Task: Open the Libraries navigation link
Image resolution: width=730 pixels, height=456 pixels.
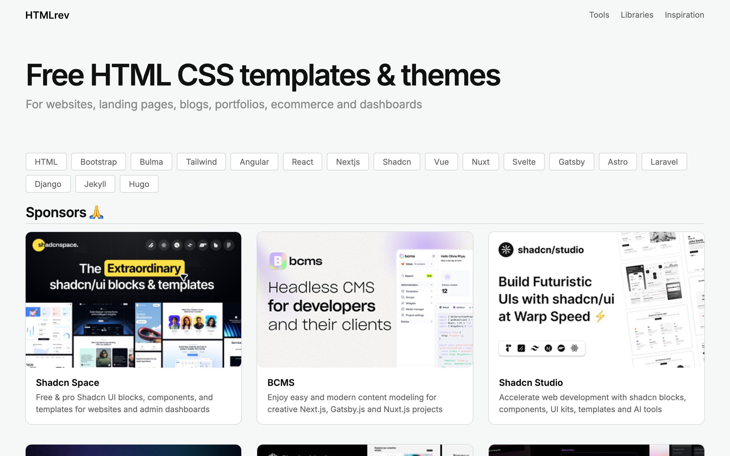Action: click(637, 15)
